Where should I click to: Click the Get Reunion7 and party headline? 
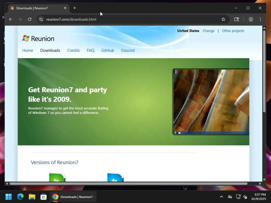pos(67,94)
